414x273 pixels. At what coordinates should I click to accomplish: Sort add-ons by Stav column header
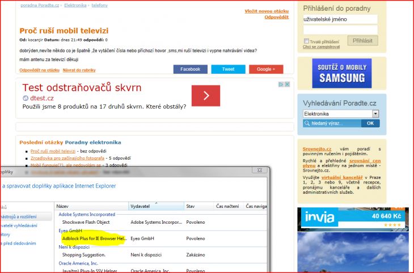[x=199, y=206]
